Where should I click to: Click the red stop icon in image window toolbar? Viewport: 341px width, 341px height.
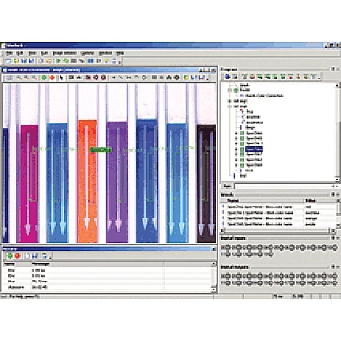[51, 78]
